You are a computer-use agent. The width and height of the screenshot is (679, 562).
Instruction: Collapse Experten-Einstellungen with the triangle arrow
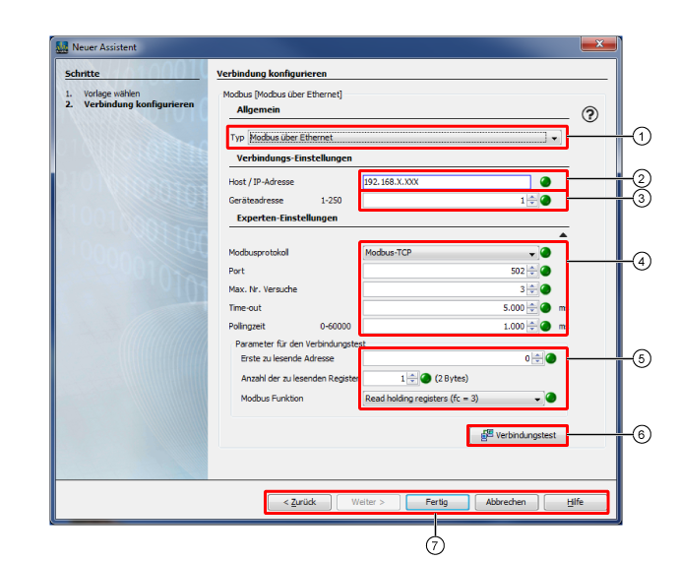tap(563, 234)
